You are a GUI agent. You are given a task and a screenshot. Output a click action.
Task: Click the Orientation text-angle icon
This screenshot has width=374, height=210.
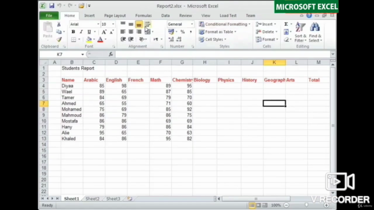click(x=141, y=39)
